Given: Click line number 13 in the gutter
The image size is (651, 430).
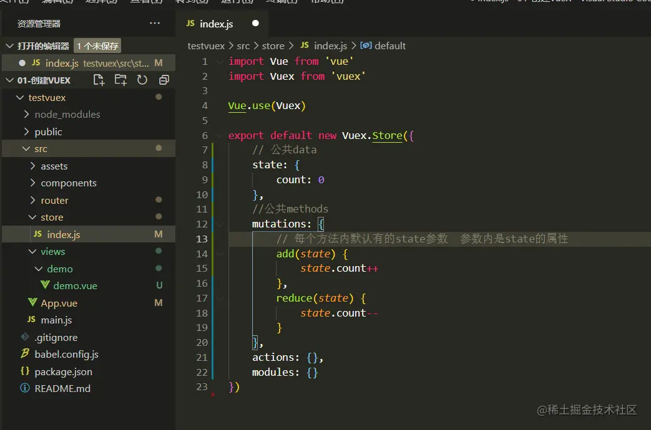Looking at the screenshot, I should (x=202, y=239).
